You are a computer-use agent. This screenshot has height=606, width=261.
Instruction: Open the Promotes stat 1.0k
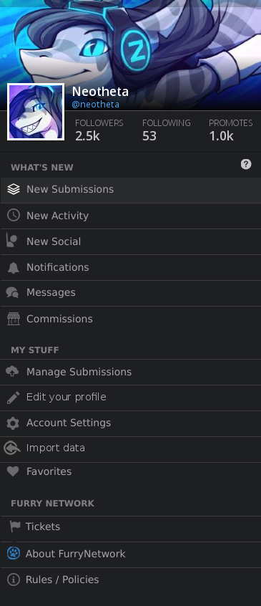221,136
